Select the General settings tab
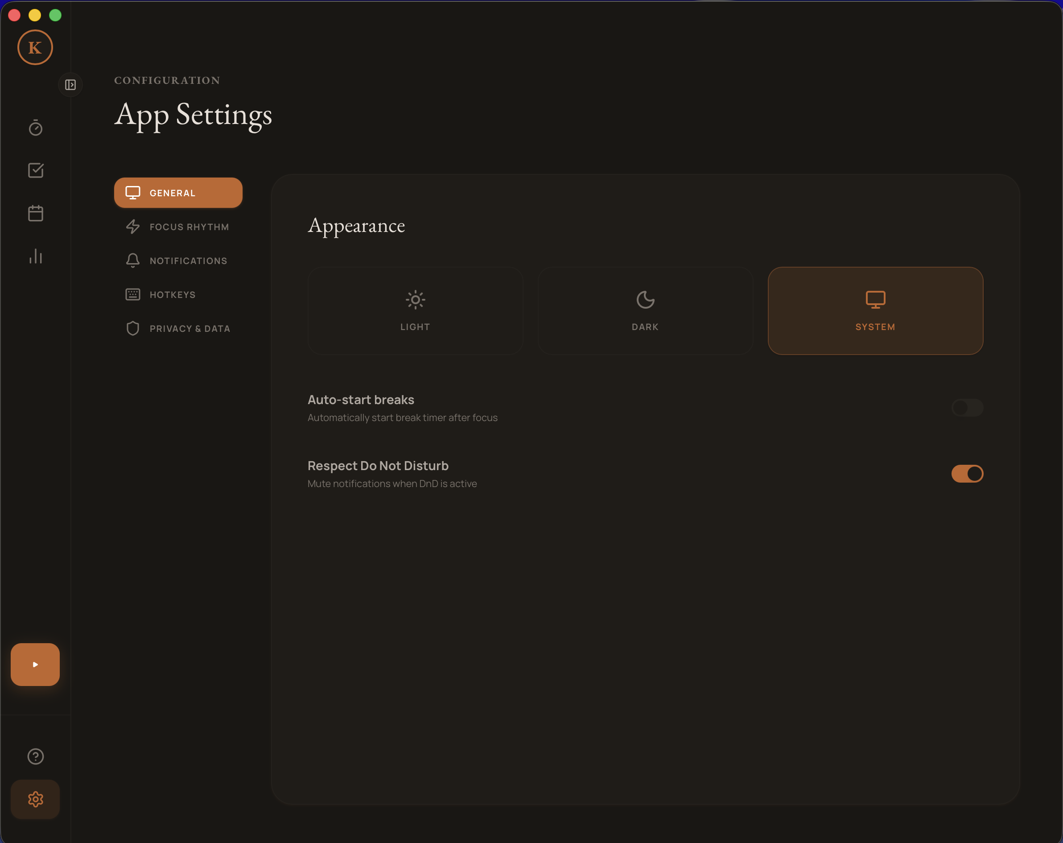 (178, 193)
